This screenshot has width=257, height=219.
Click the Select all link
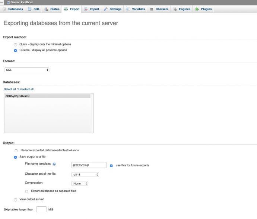[x=10, y=89]
